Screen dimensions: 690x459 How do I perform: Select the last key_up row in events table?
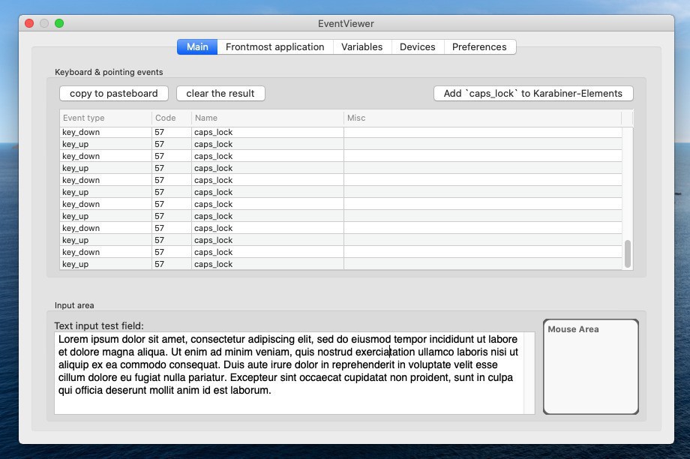click(x=105, y=264)
